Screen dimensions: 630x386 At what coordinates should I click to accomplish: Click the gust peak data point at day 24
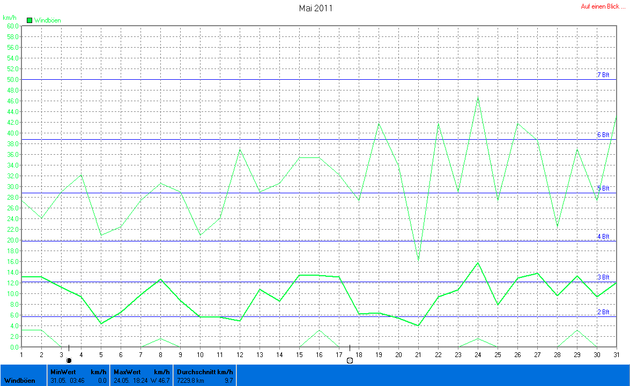(478, 97)
